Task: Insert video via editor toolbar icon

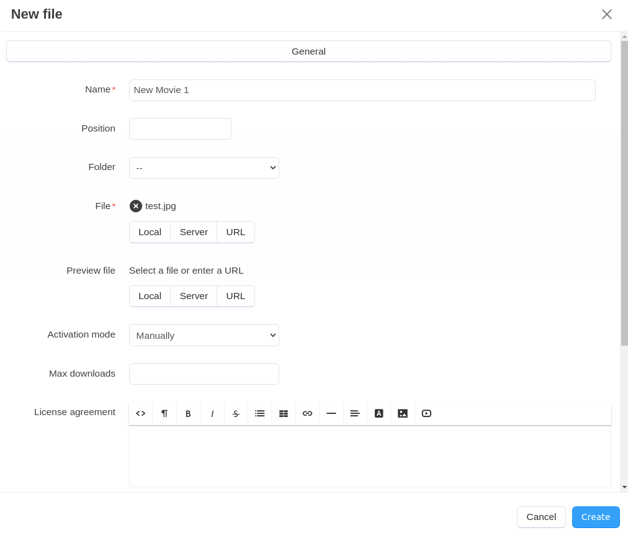Action: point(426,413)
